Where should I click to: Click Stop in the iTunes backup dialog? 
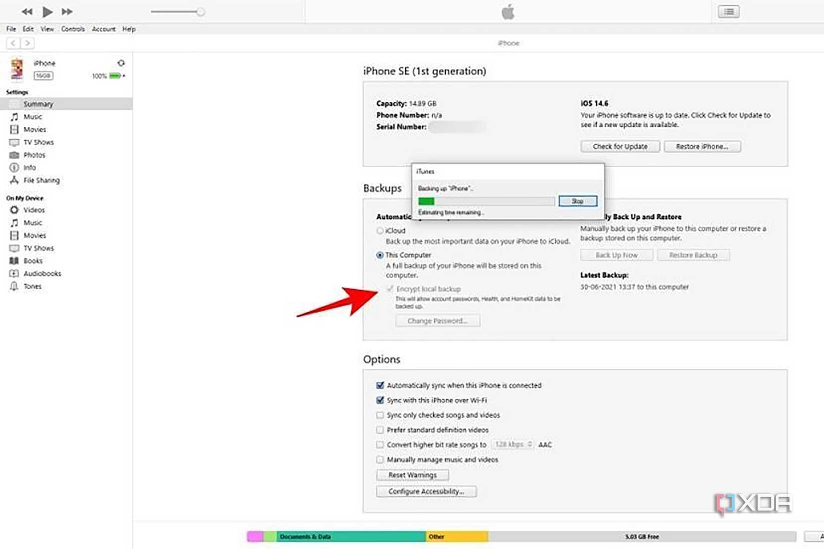[x=578, y=201]
